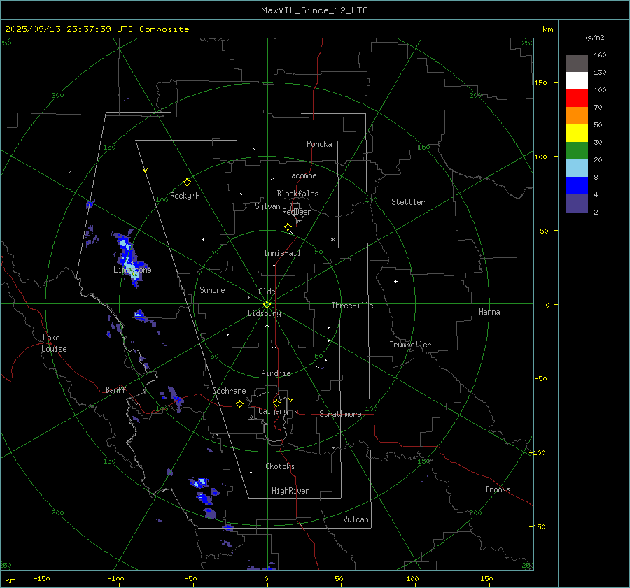This screenshot has width=630, height=588.
Task: Click the Ponoka town label
Action: [319, 144]
